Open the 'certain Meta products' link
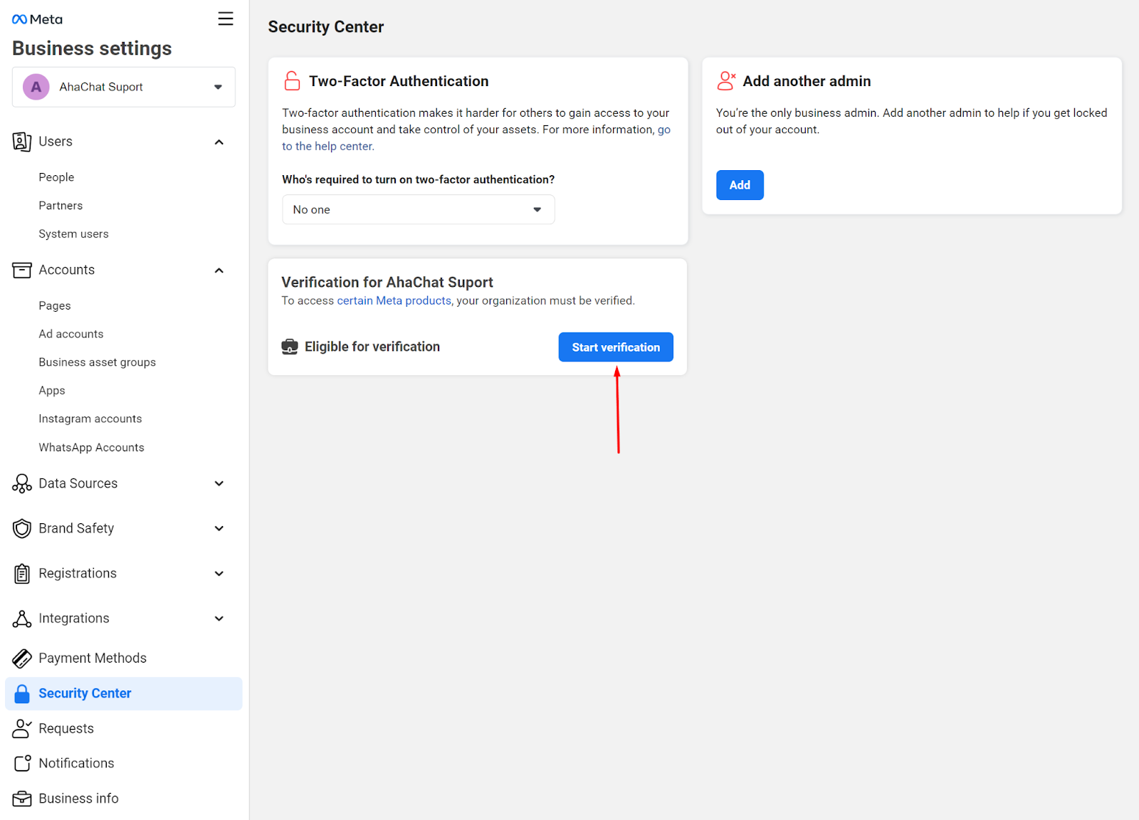The width and height of the screenshot is (1139, 820). point(394,301)
